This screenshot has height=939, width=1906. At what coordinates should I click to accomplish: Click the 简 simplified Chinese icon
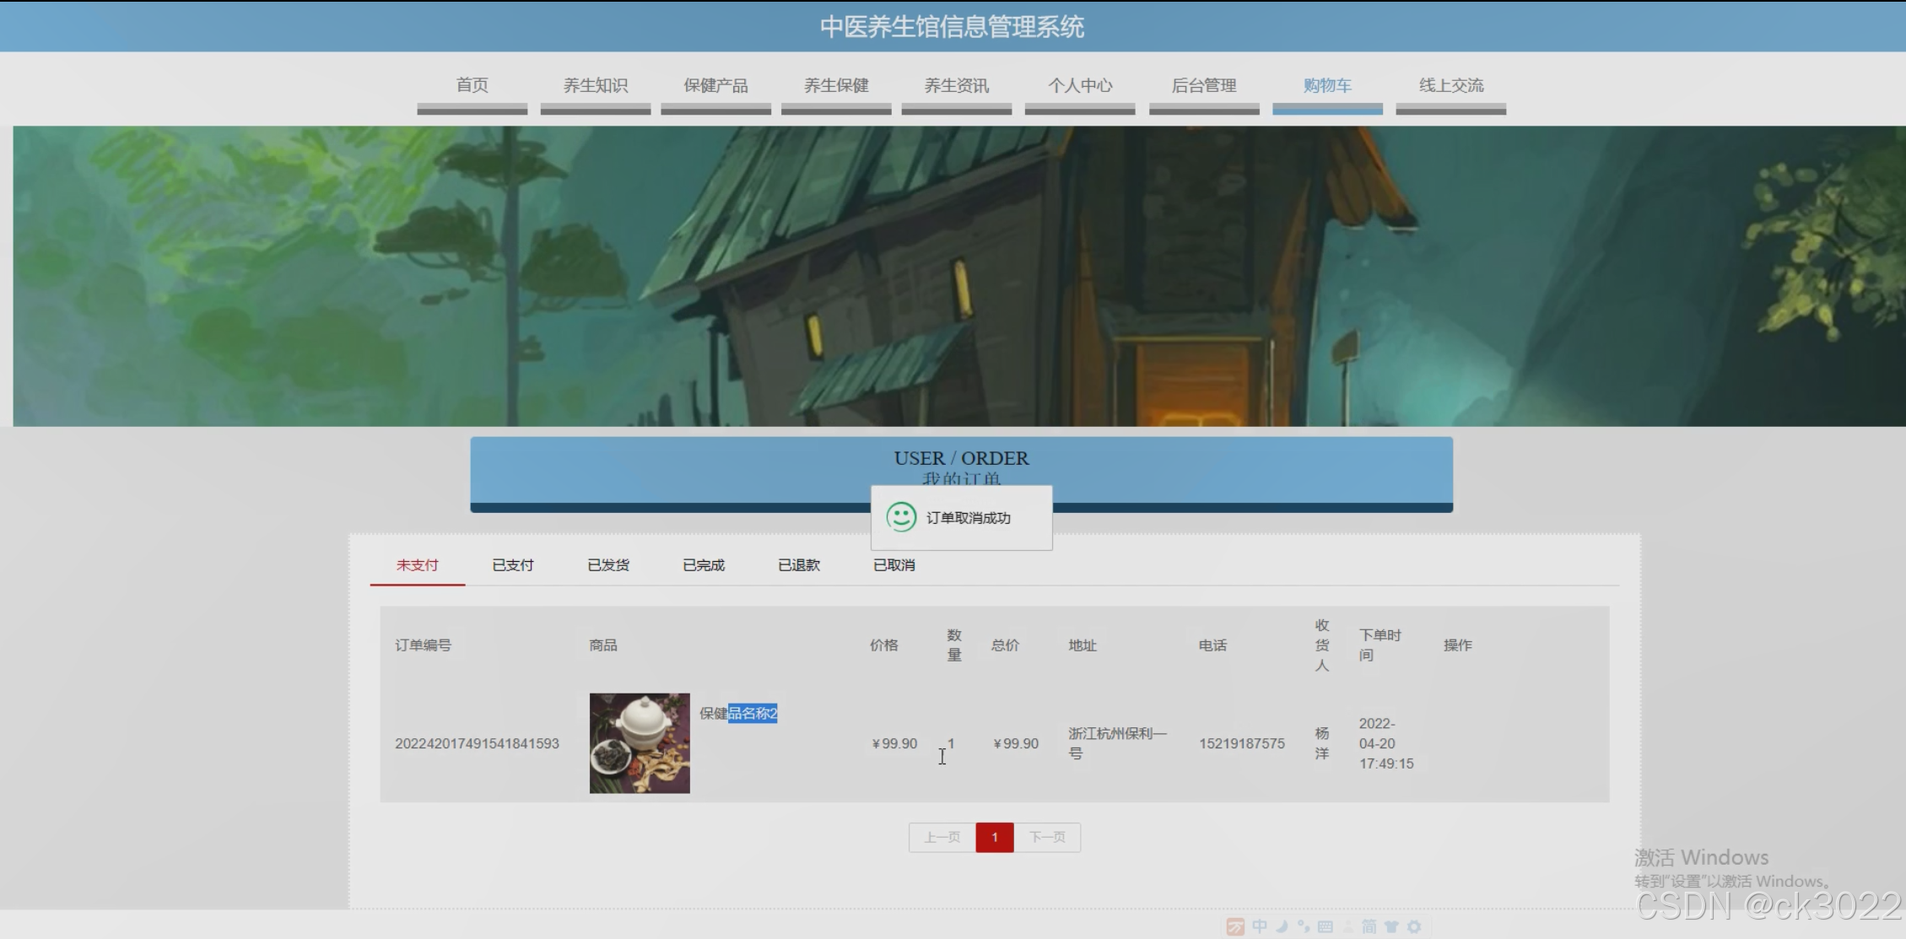[1369, 926]
